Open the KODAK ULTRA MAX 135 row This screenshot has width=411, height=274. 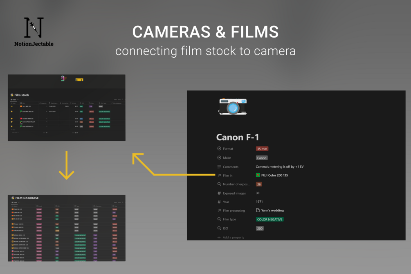point(20,238)
